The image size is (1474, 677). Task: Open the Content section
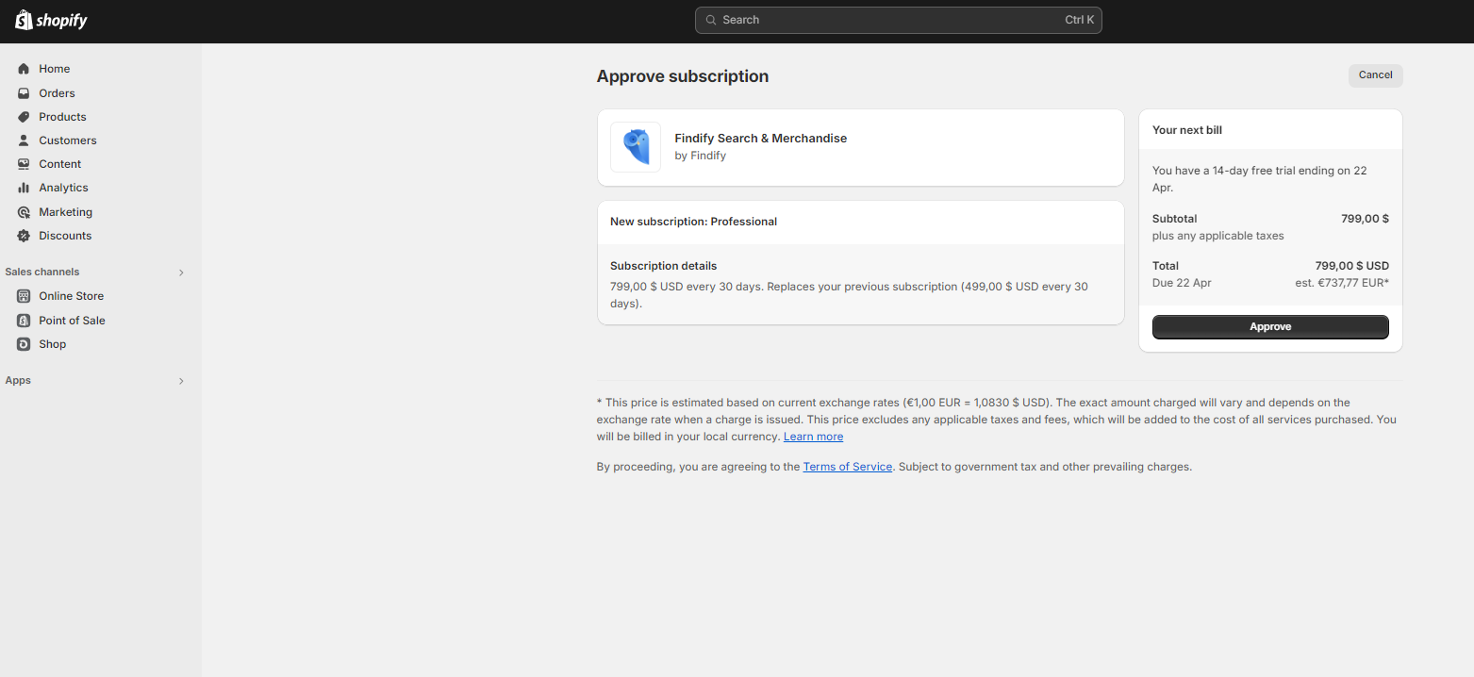(x=60, y=163)
